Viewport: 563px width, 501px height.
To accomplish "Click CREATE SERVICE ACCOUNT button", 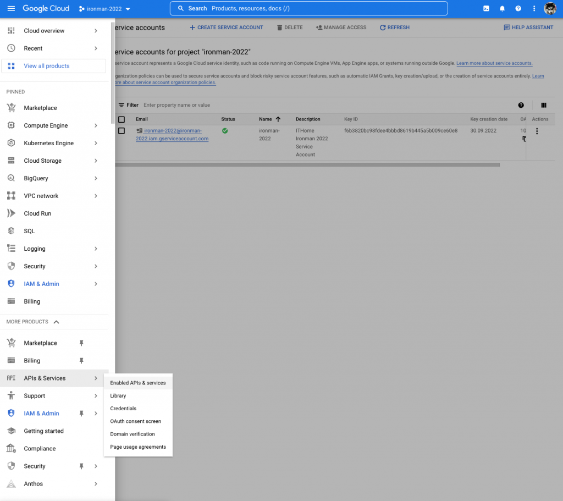I will point(226,27).
